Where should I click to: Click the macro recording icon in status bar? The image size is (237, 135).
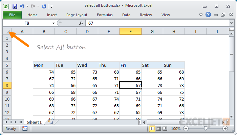point(25,129)
